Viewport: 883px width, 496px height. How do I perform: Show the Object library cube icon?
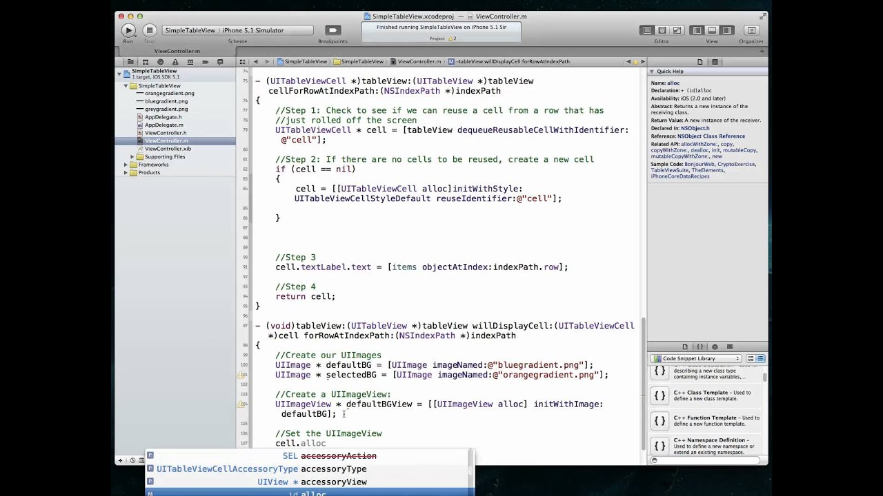(715, 347)
